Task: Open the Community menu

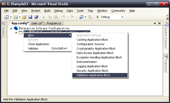Action: [x=118, y=11]
